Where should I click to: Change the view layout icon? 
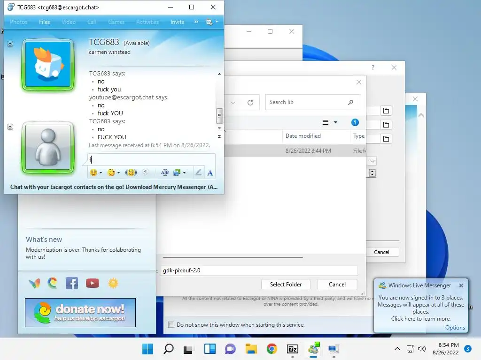pos(326,122)
